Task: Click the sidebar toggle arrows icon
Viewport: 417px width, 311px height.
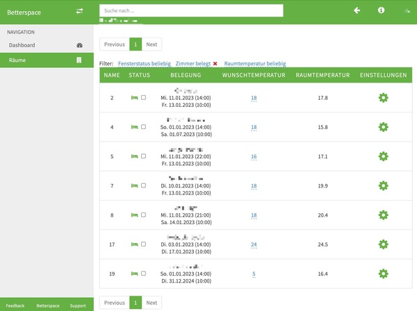Action: coord(79,11)
